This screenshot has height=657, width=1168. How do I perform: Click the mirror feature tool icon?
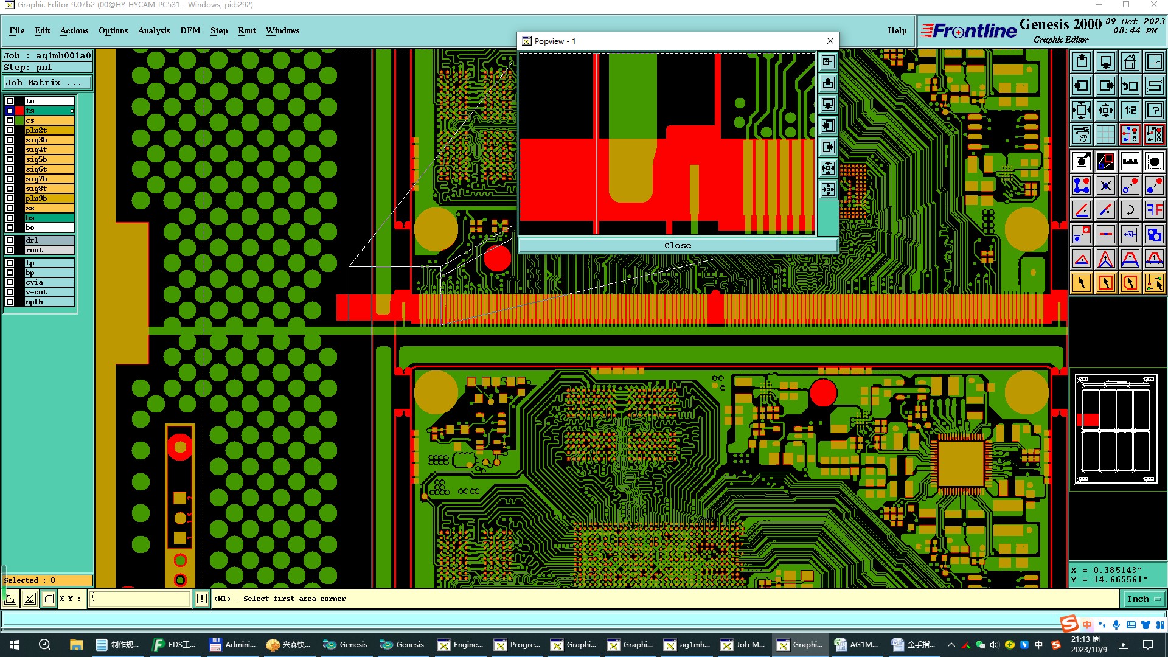pos(1154,210)
